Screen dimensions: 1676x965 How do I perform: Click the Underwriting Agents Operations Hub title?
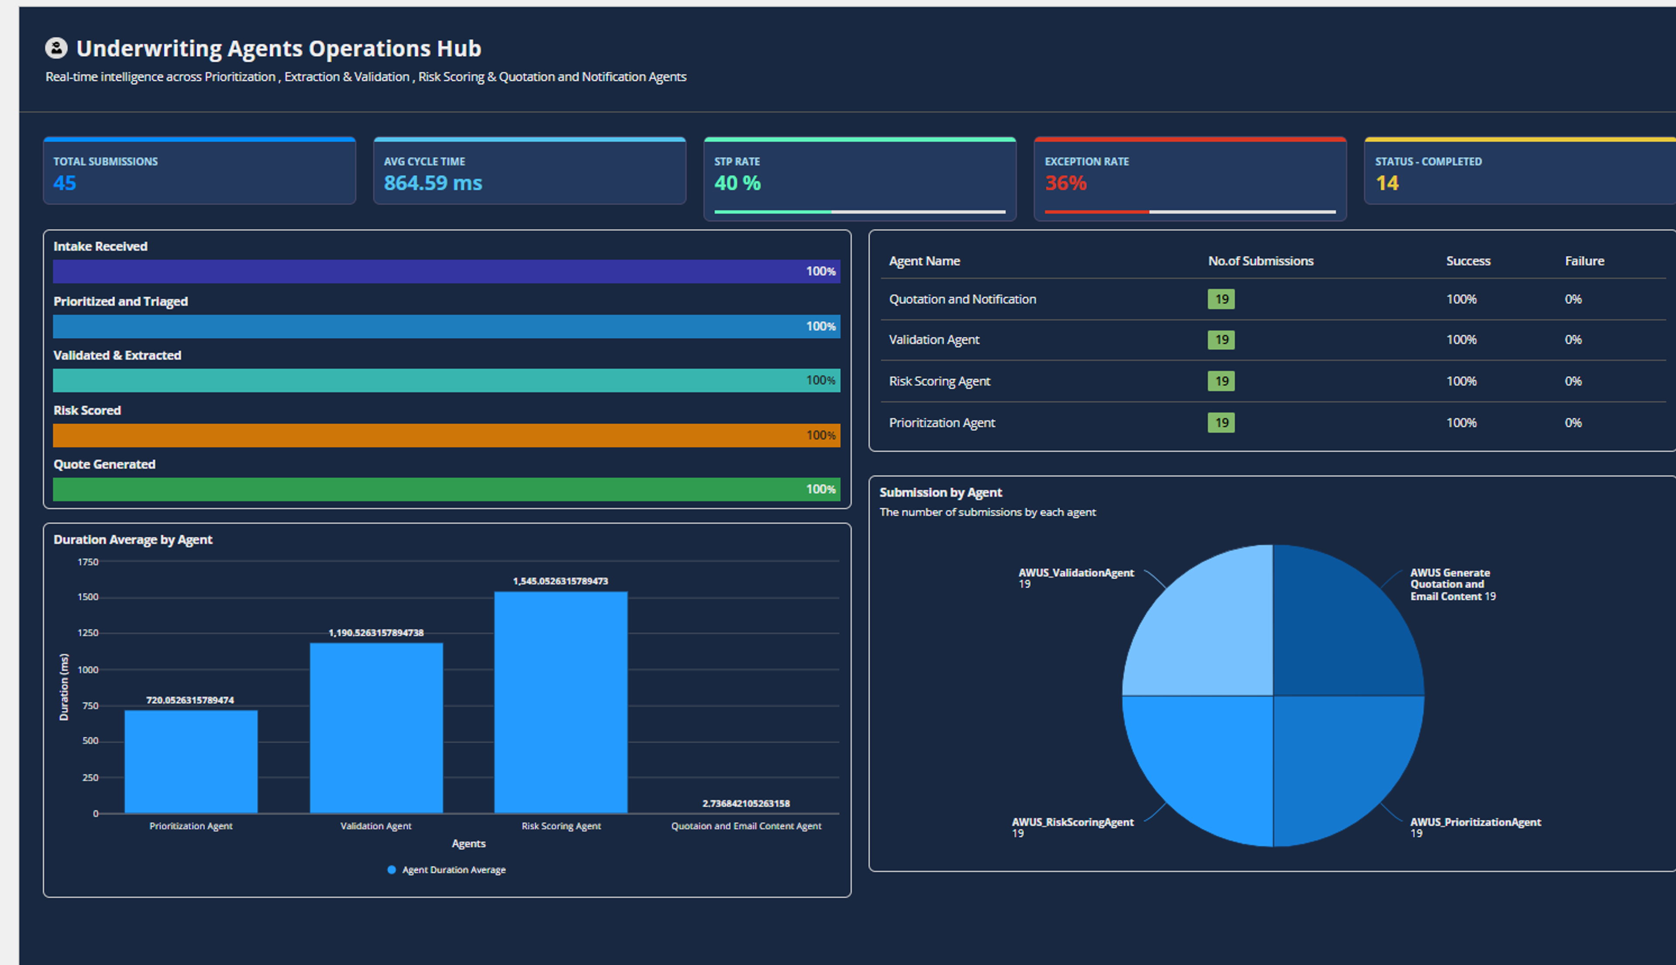pyautogui.click(x=278, y=48)
